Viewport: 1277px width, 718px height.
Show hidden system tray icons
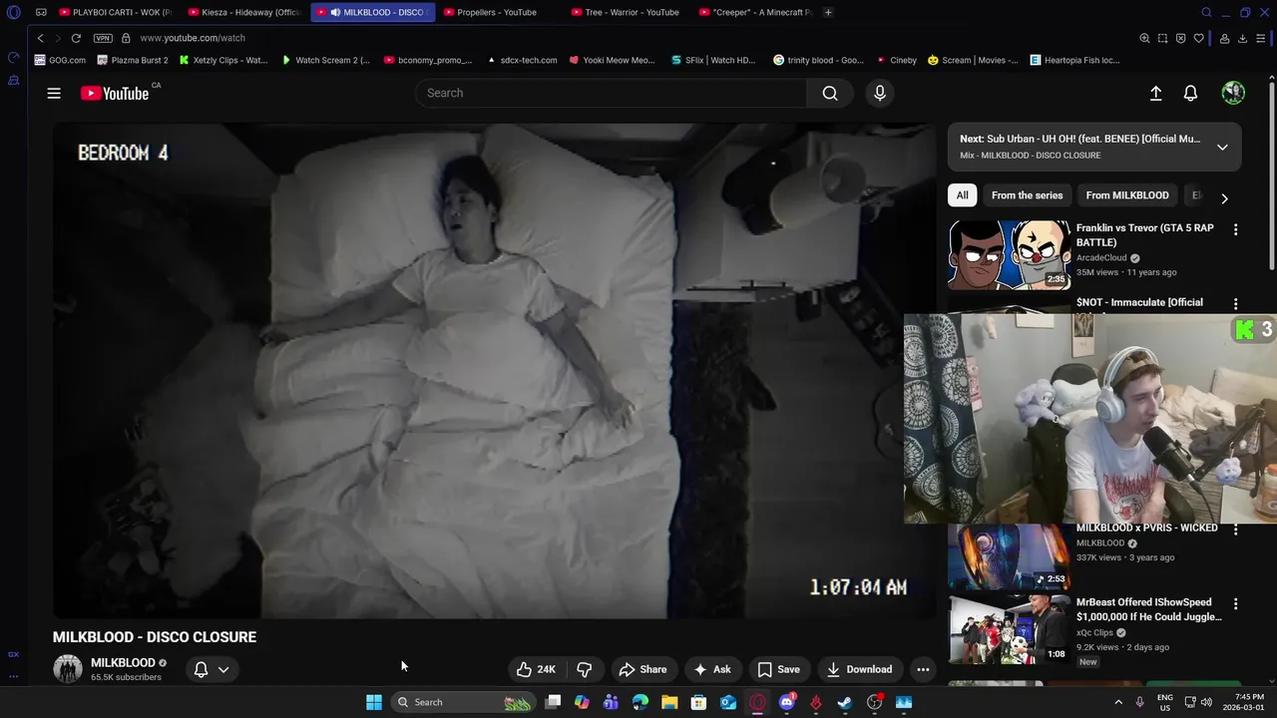(1118, 702)
